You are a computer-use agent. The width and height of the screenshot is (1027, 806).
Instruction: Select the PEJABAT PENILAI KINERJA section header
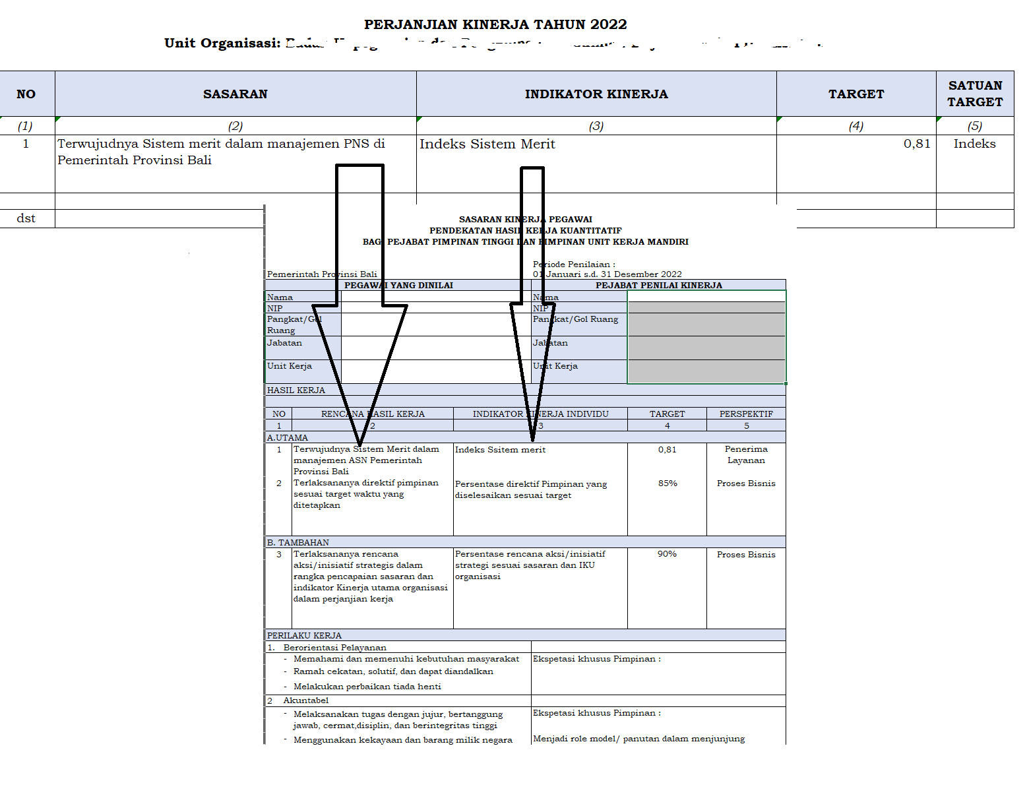tap(658, 285)
